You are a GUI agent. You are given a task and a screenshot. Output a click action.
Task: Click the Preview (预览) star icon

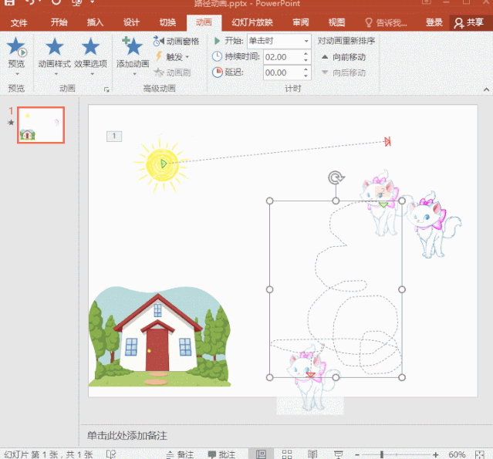point(16,49)
